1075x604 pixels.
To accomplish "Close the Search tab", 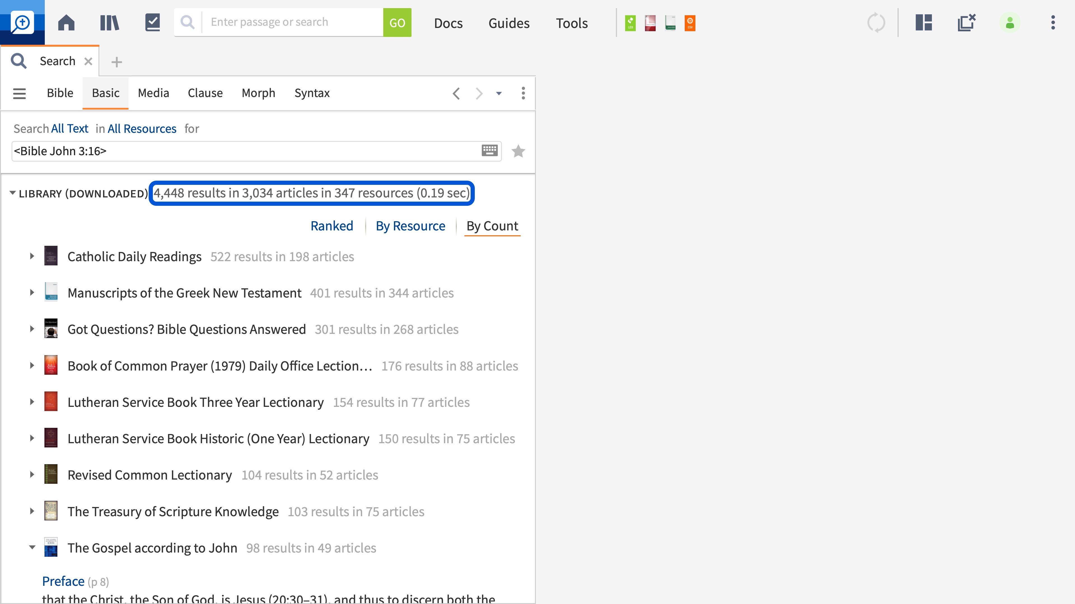I will click(88, 61).
